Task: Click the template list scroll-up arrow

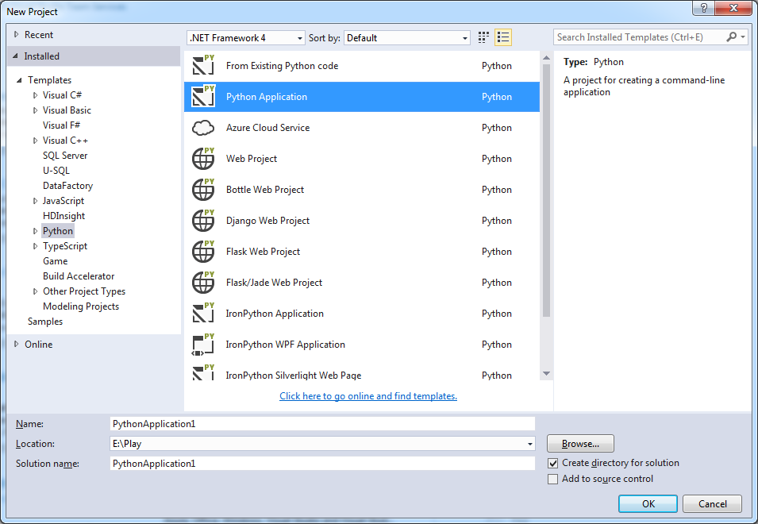Action: [546, 58]
